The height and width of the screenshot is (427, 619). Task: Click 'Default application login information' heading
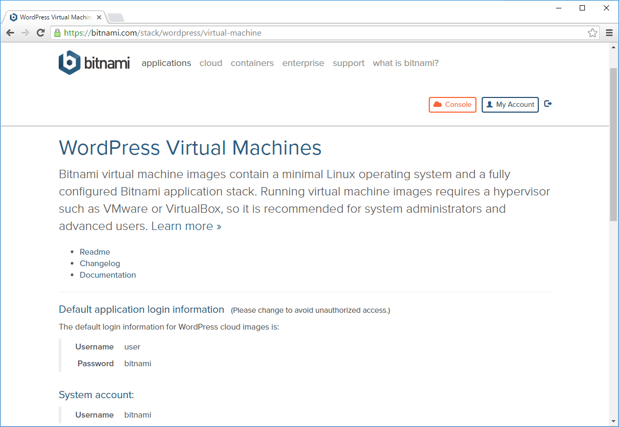[x=142, y=310]
